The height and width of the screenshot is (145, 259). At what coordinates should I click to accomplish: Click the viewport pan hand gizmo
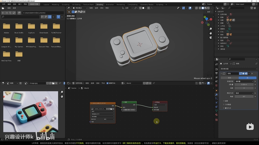tap(211, 33)
